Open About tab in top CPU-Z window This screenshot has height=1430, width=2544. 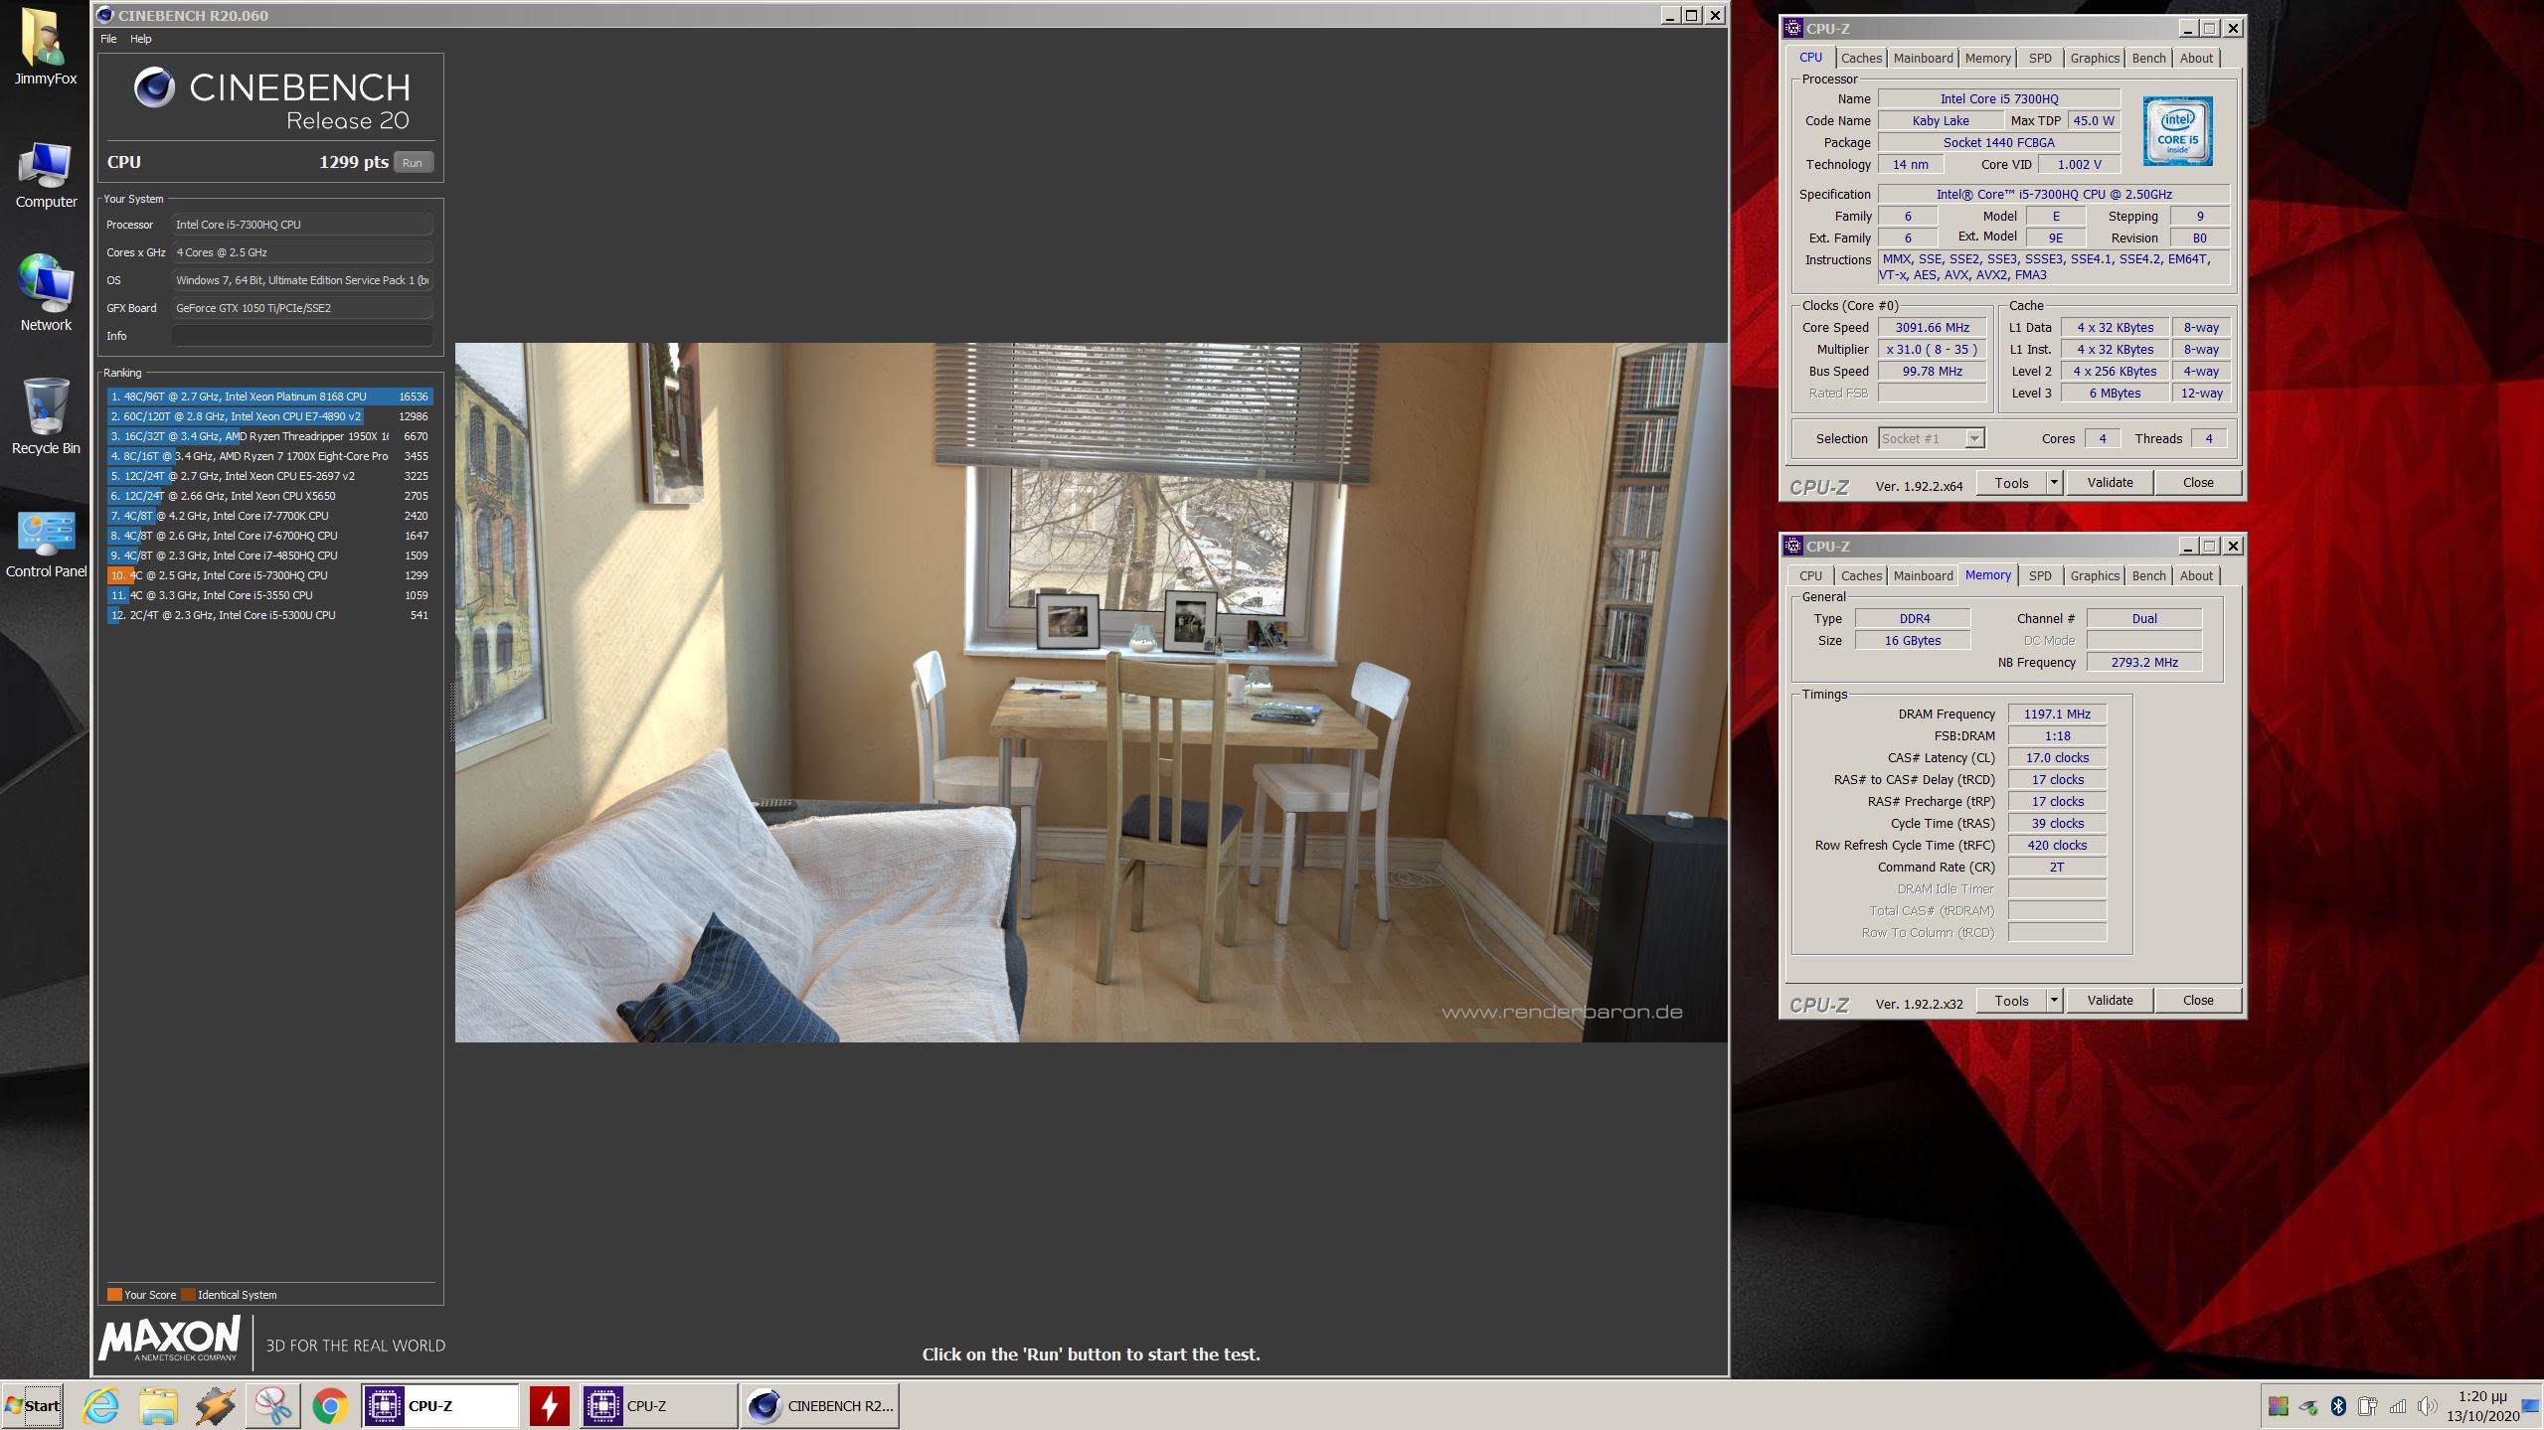[2196, 58]
